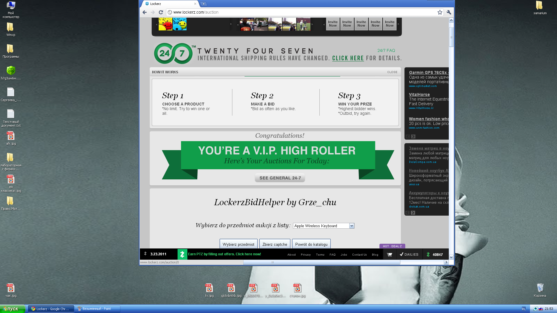Image resolution: width=557 pixels, height=313 pixels.
Task: Click the bookmark star icon
Action: tap(440, 12)
